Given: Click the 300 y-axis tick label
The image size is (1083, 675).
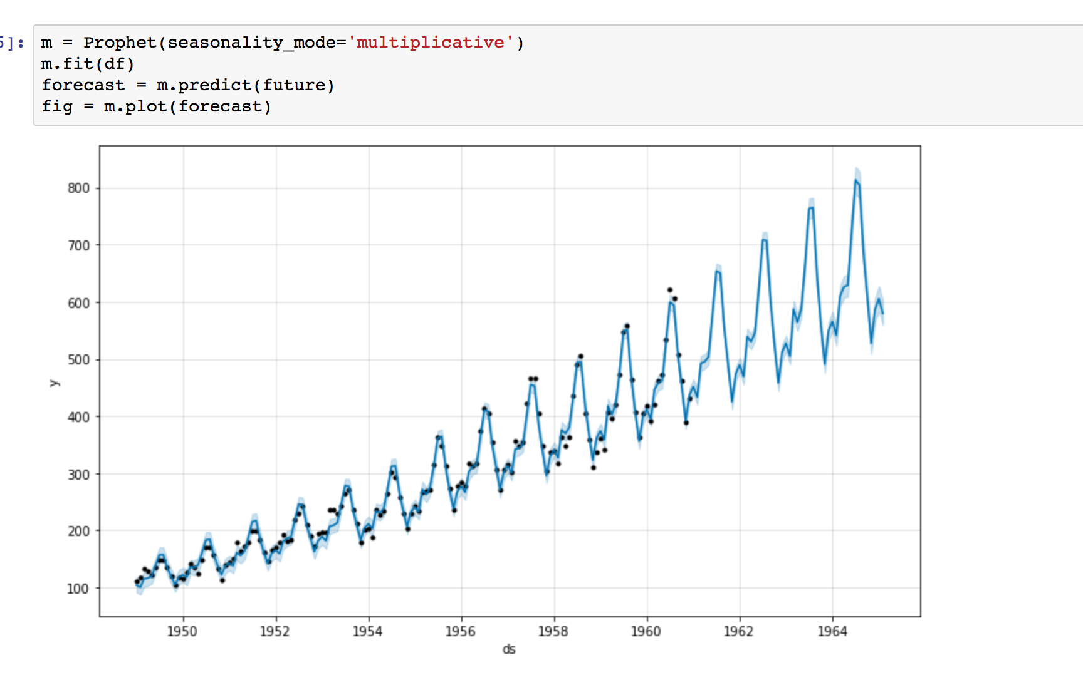Looking at the screenshot, I should [79, 475].
